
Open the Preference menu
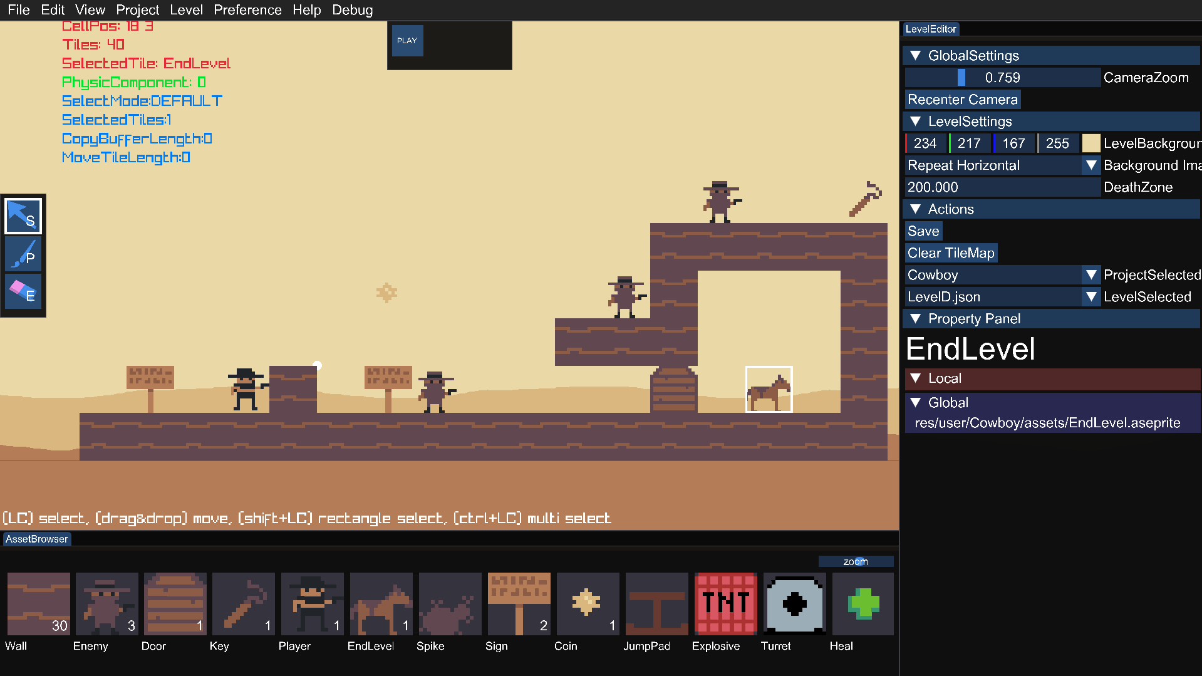[x=247, y=10]
